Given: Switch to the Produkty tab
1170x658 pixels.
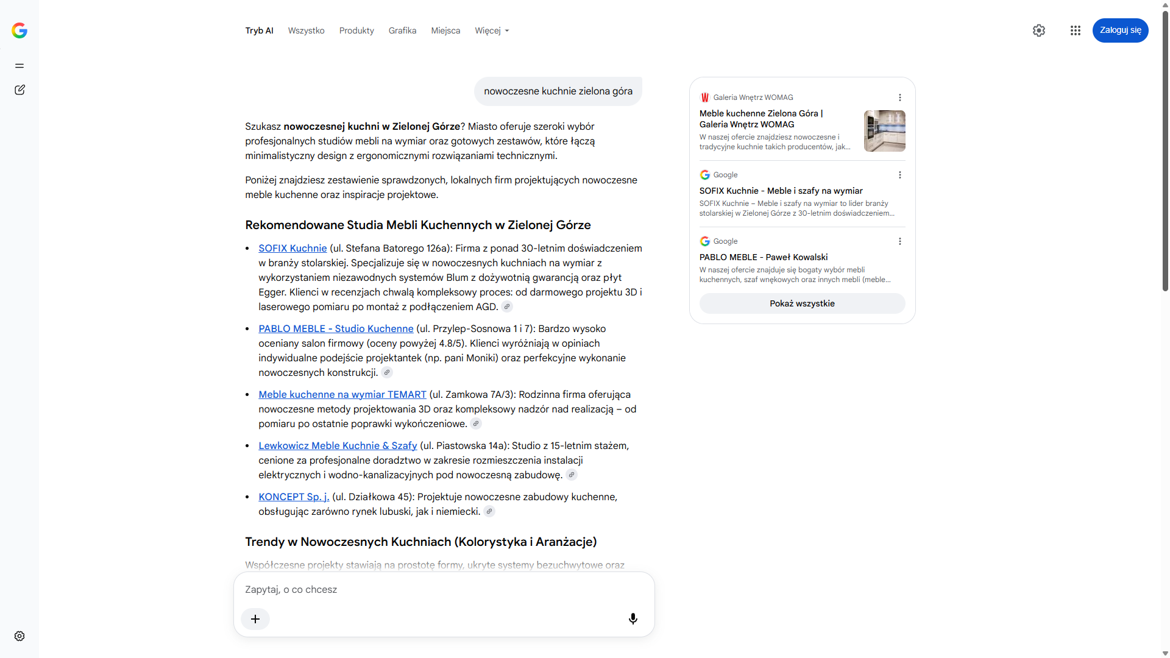Looking at the screenshot, I should click(356, 30).
